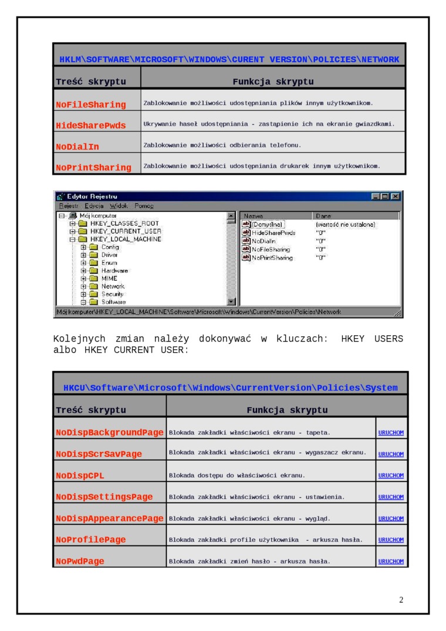
Task: Click the (Domyślna) default value icon
Action: [246, 224]
